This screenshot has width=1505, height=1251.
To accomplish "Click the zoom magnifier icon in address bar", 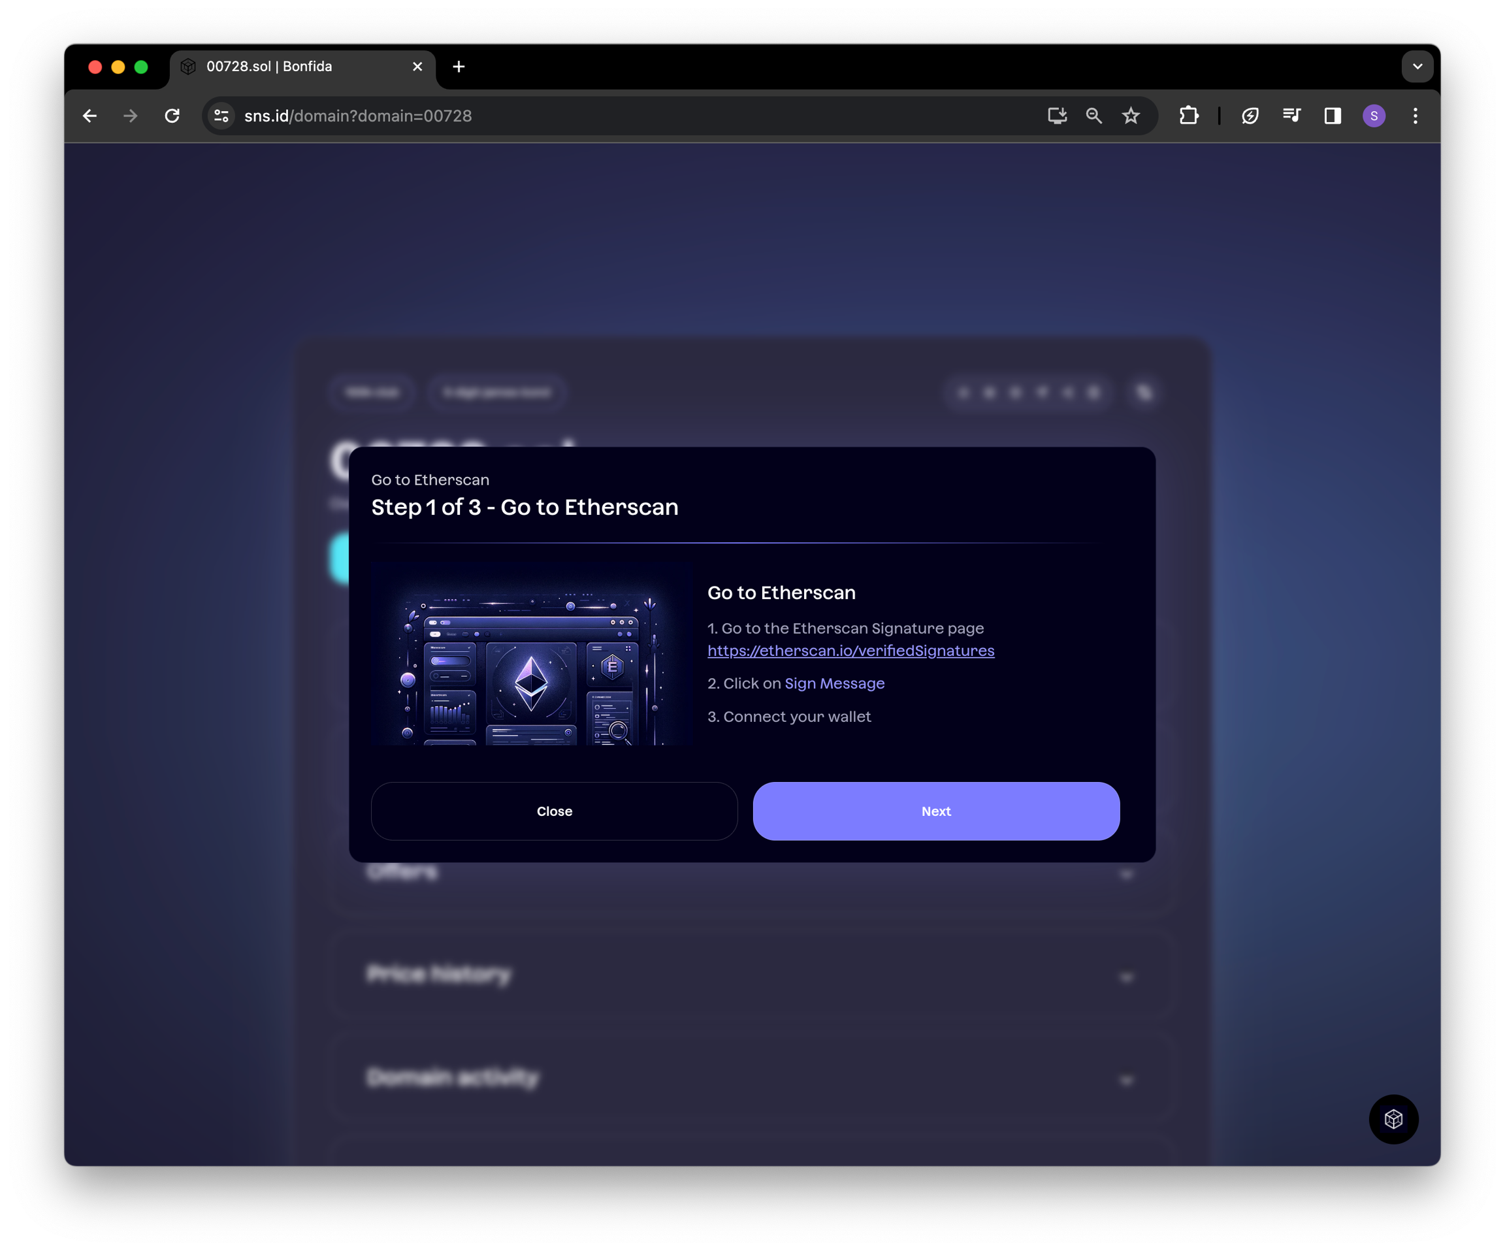I will point(1093,116).
